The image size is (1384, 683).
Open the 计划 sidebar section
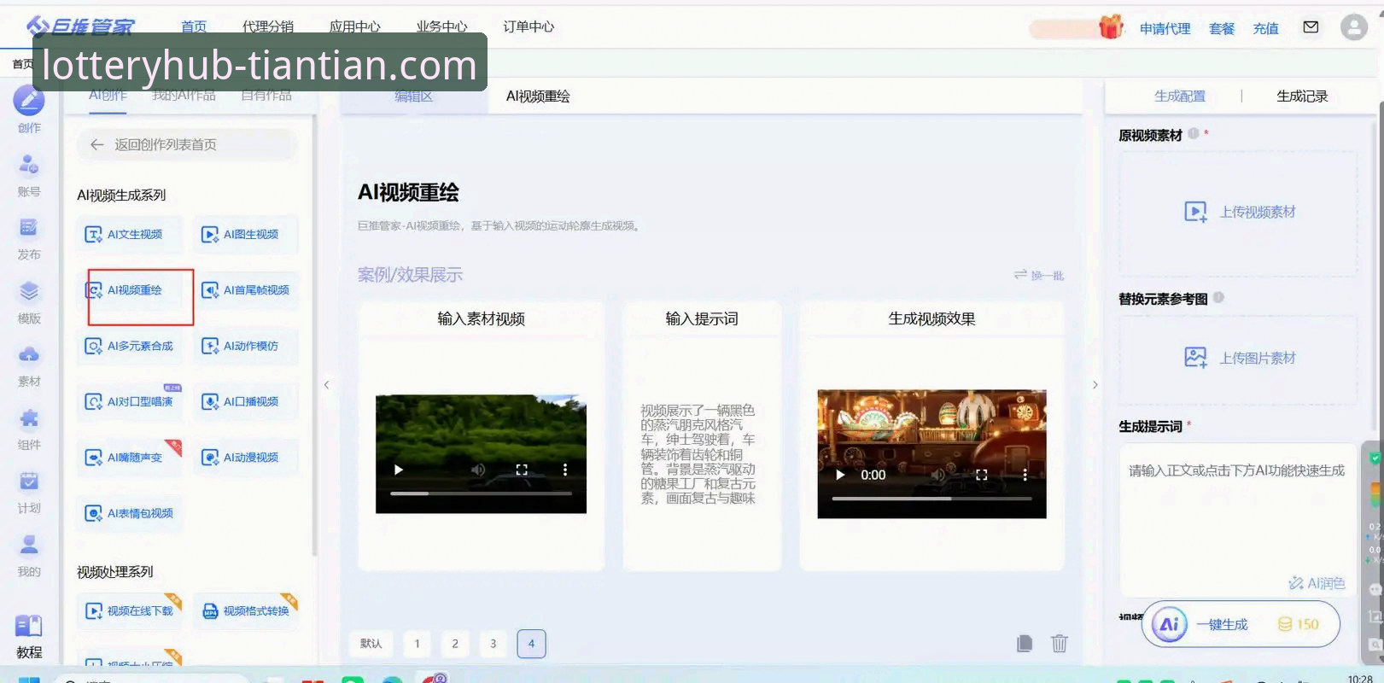[x=29, y=493]
